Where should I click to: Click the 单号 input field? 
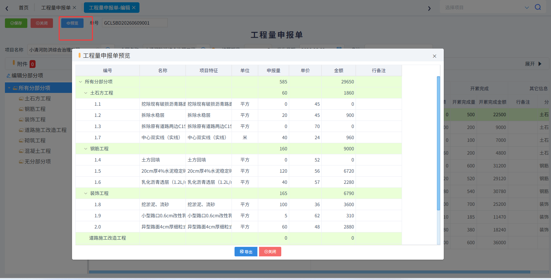tap(135, 23)
